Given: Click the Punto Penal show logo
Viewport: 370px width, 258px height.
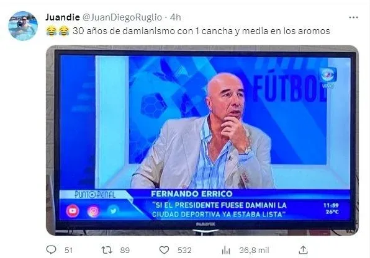Looking at the screenshot, I should [95, 194].
